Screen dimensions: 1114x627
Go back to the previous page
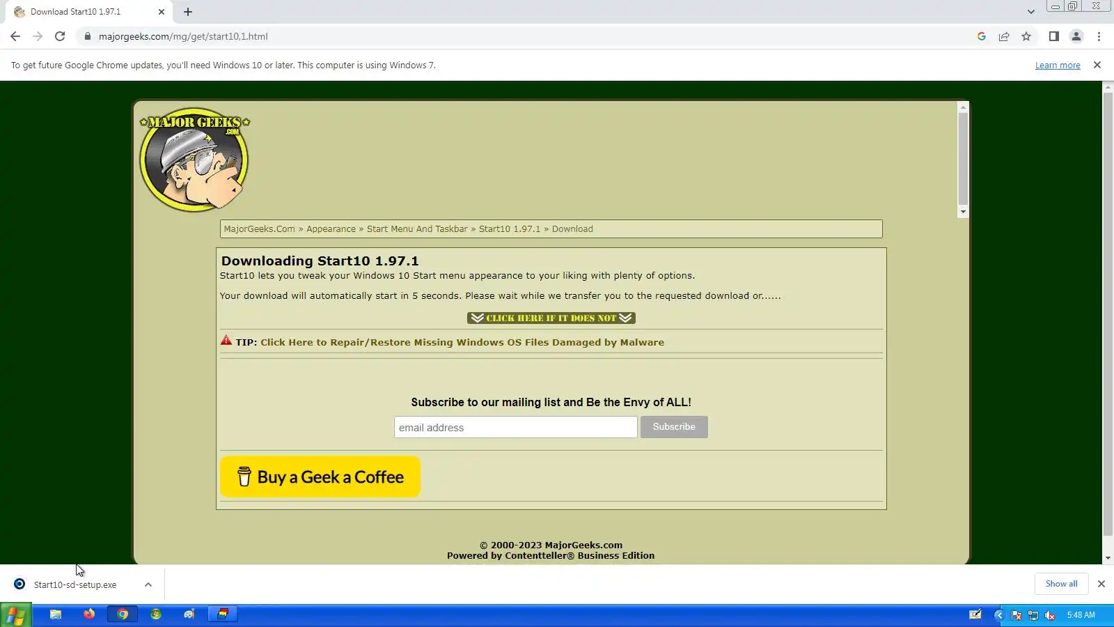pos(15,36)
